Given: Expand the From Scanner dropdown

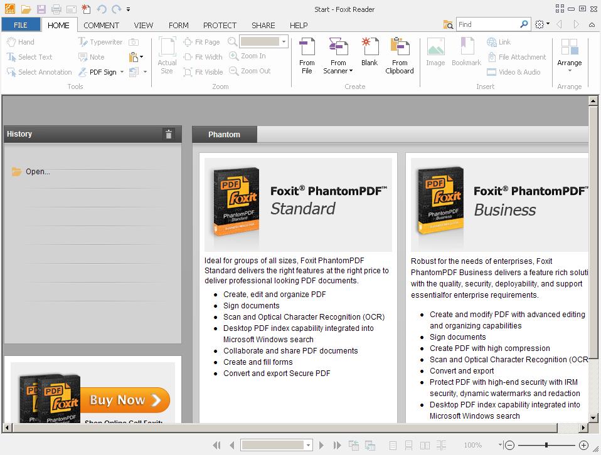Looking at the screenshot, I should point(338,71).
